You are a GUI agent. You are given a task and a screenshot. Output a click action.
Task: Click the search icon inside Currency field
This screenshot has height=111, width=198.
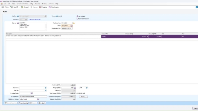26,19
